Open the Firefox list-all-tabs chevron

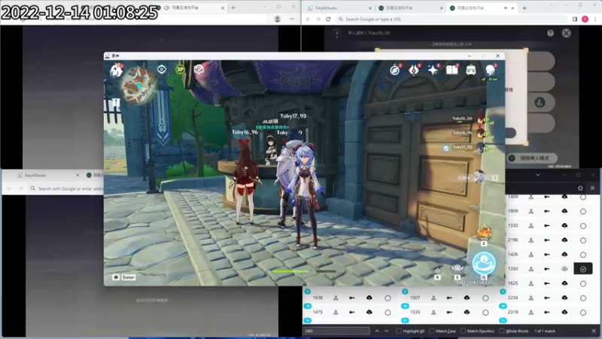coord(538,175)
